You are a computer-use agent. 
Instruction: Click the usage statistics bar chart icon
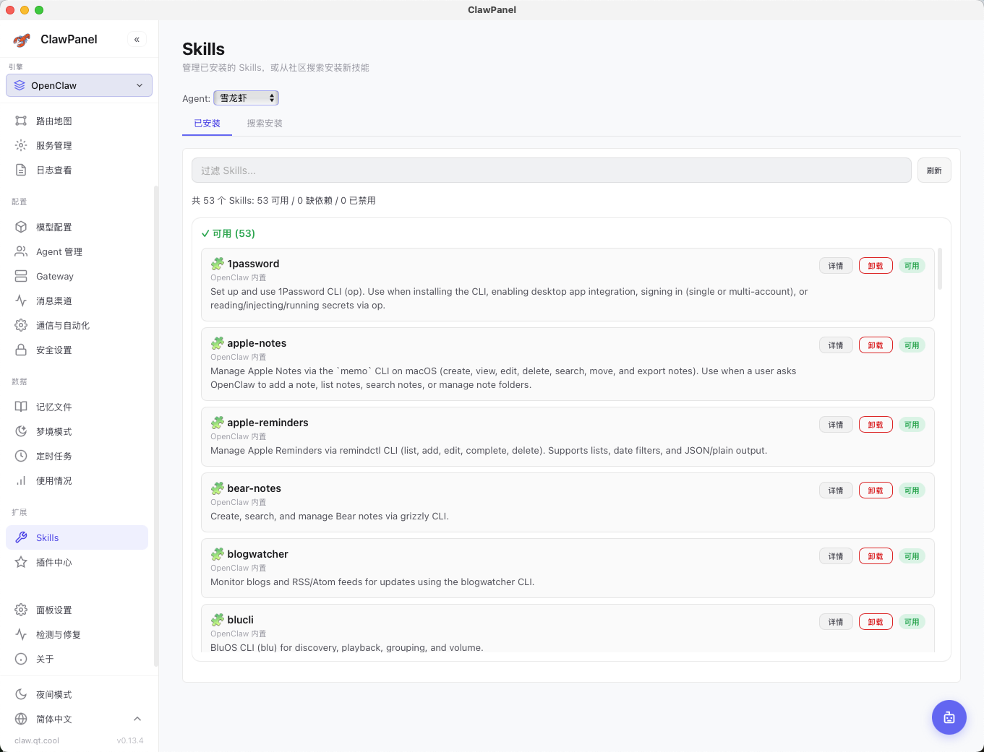coord(21,481)
